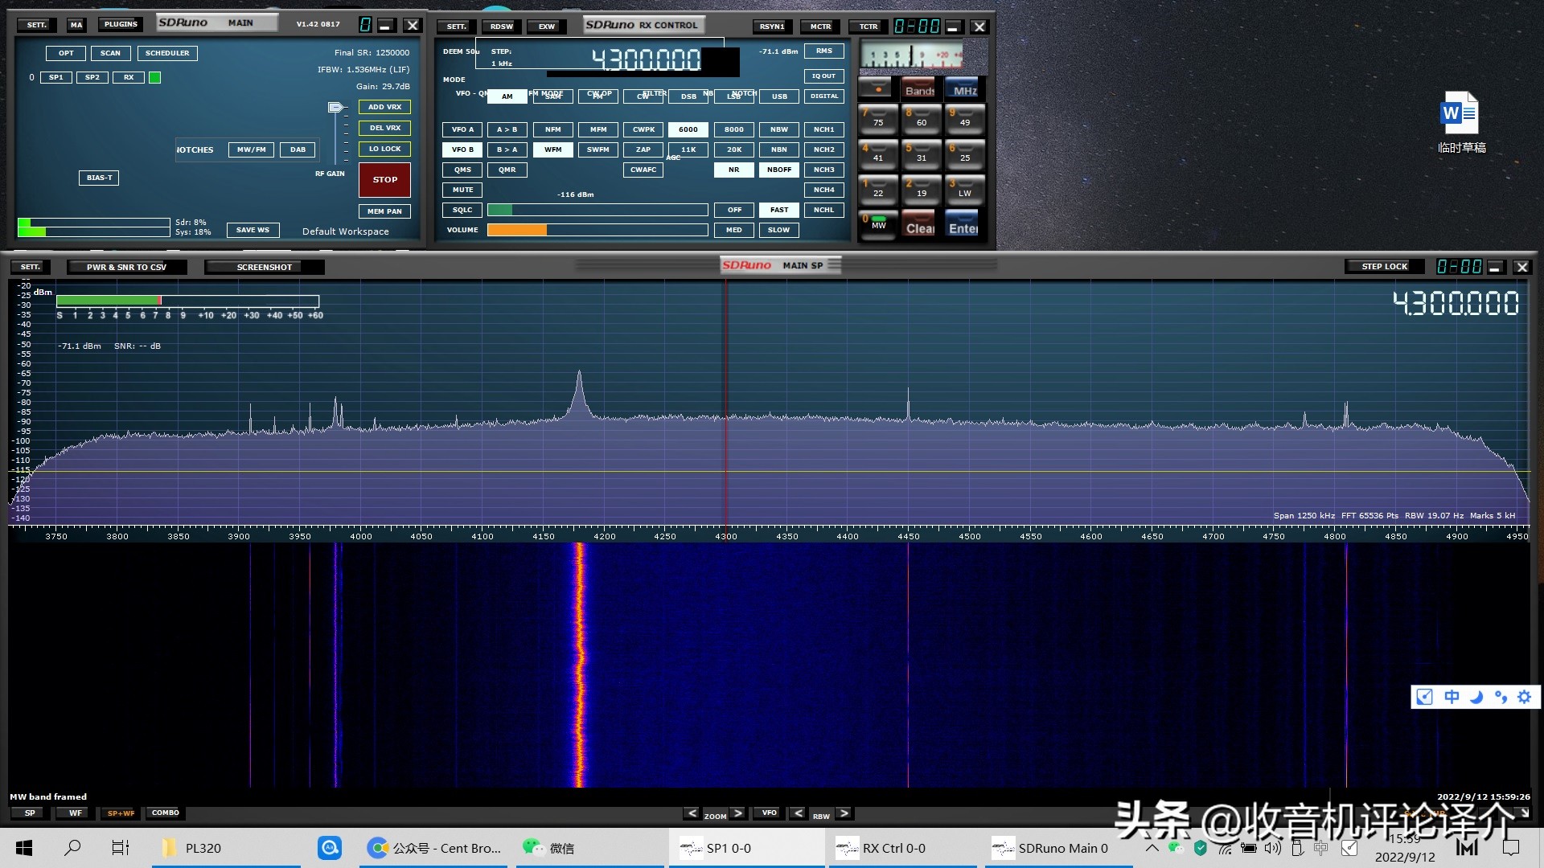This screenshot has width=1544, height=868.
Task: Click the red Clear keypad button
Action: (x=920, y=224)
